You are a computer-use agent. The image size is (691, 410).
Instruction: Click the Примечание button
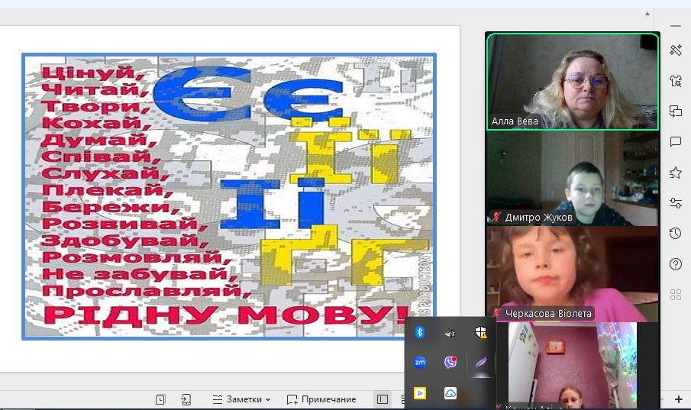321,399
